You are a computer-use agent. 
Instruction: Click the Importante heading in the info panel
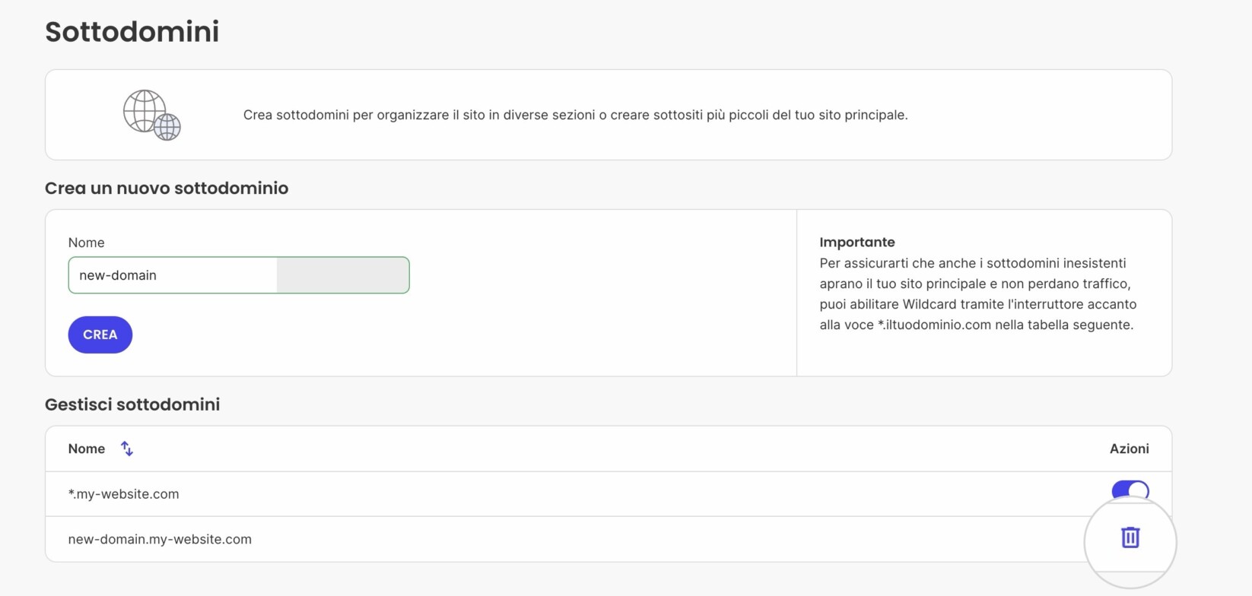click(x=857, y=242)
